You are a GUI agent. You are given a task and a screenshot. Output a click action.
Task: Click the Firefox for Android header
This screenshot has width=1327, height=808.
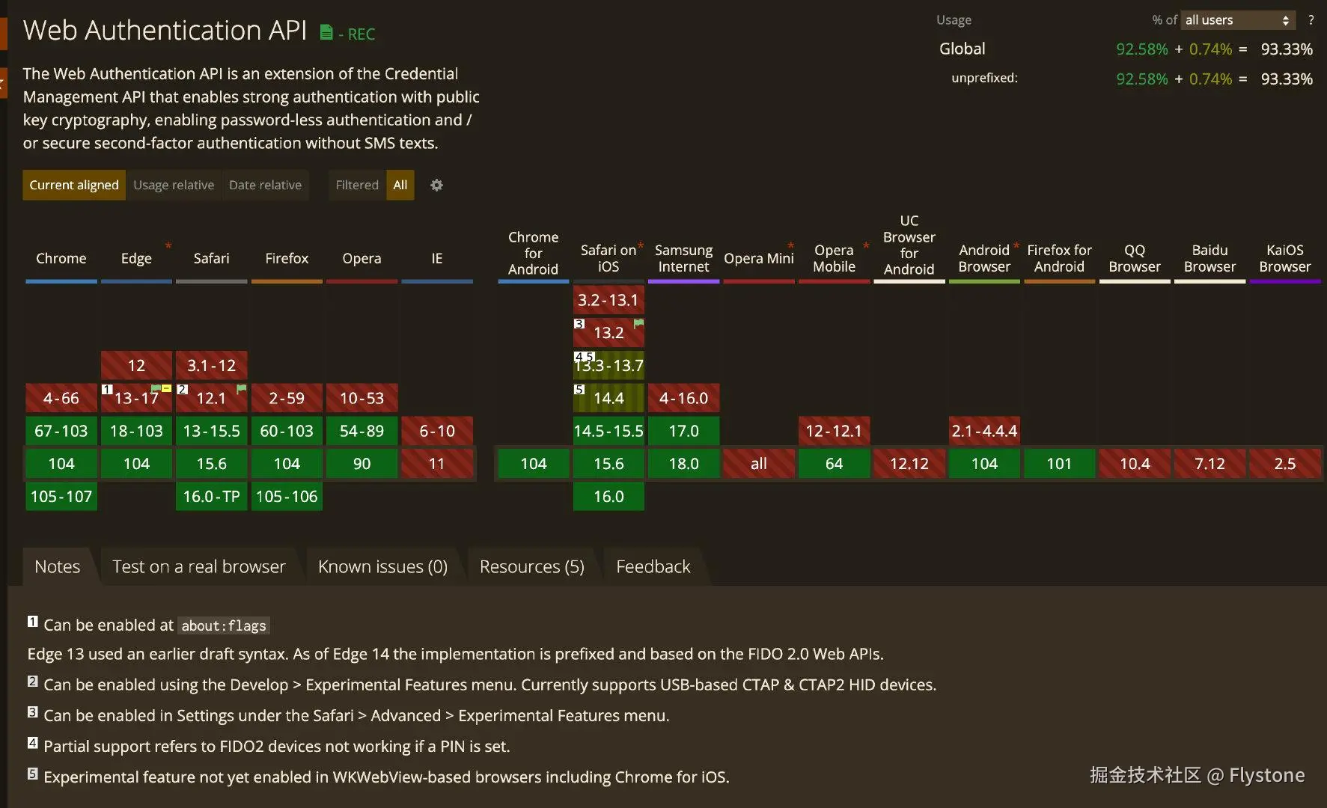pos(1059,258)
